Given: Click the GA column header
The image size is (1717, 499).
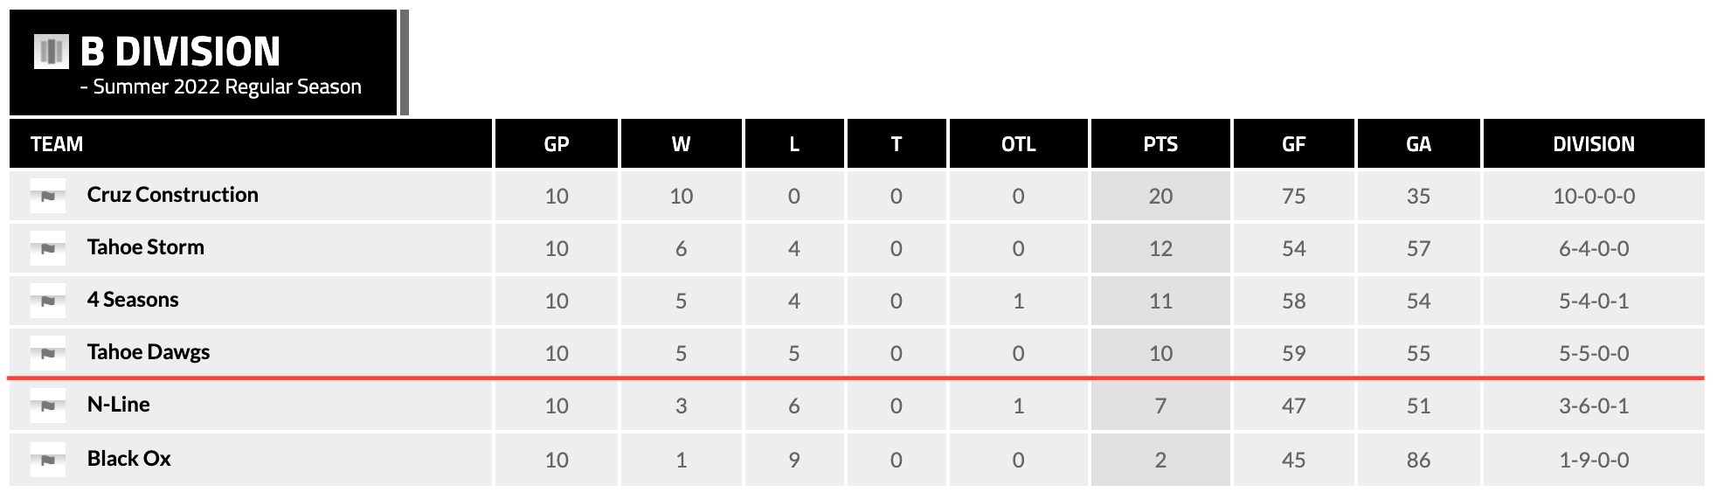Looking at the screenshot, I should point(1418,144).
